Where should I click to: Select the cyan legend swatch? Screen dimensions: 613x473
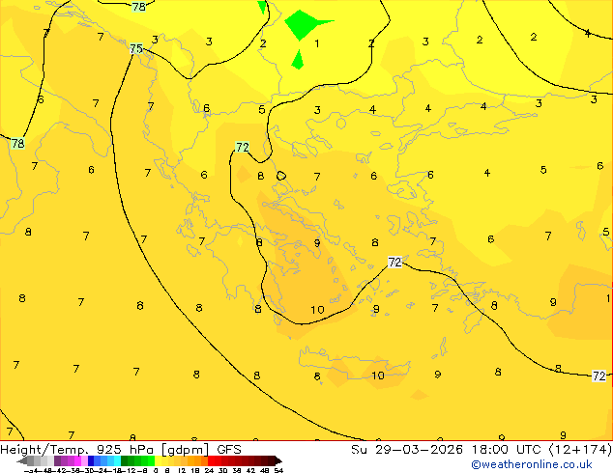117,460
